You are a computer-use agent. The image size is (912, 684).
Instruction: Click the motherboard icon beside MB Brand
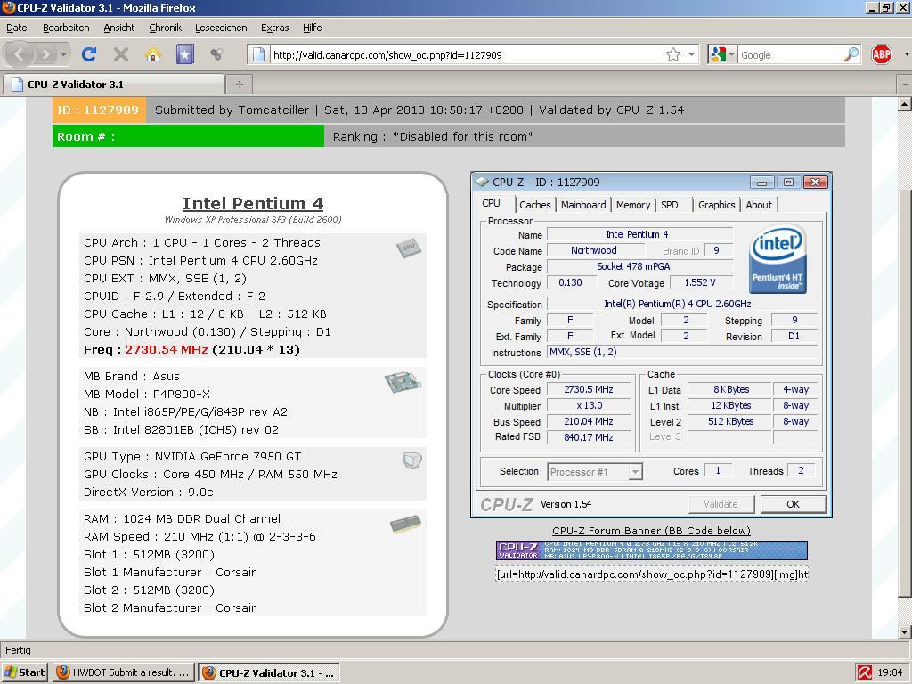pyautogui.click(x=403, y=382)
